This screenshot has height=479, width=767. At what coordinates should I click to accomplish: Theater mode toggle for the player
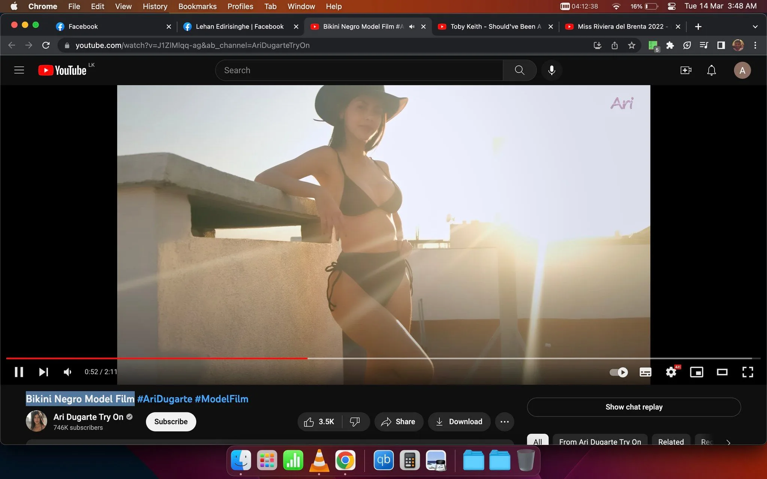click(722, 372)
